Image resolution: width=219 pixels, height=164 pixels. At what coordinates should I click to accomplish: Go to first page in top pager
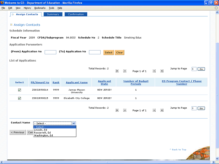(x=117, y=71)
